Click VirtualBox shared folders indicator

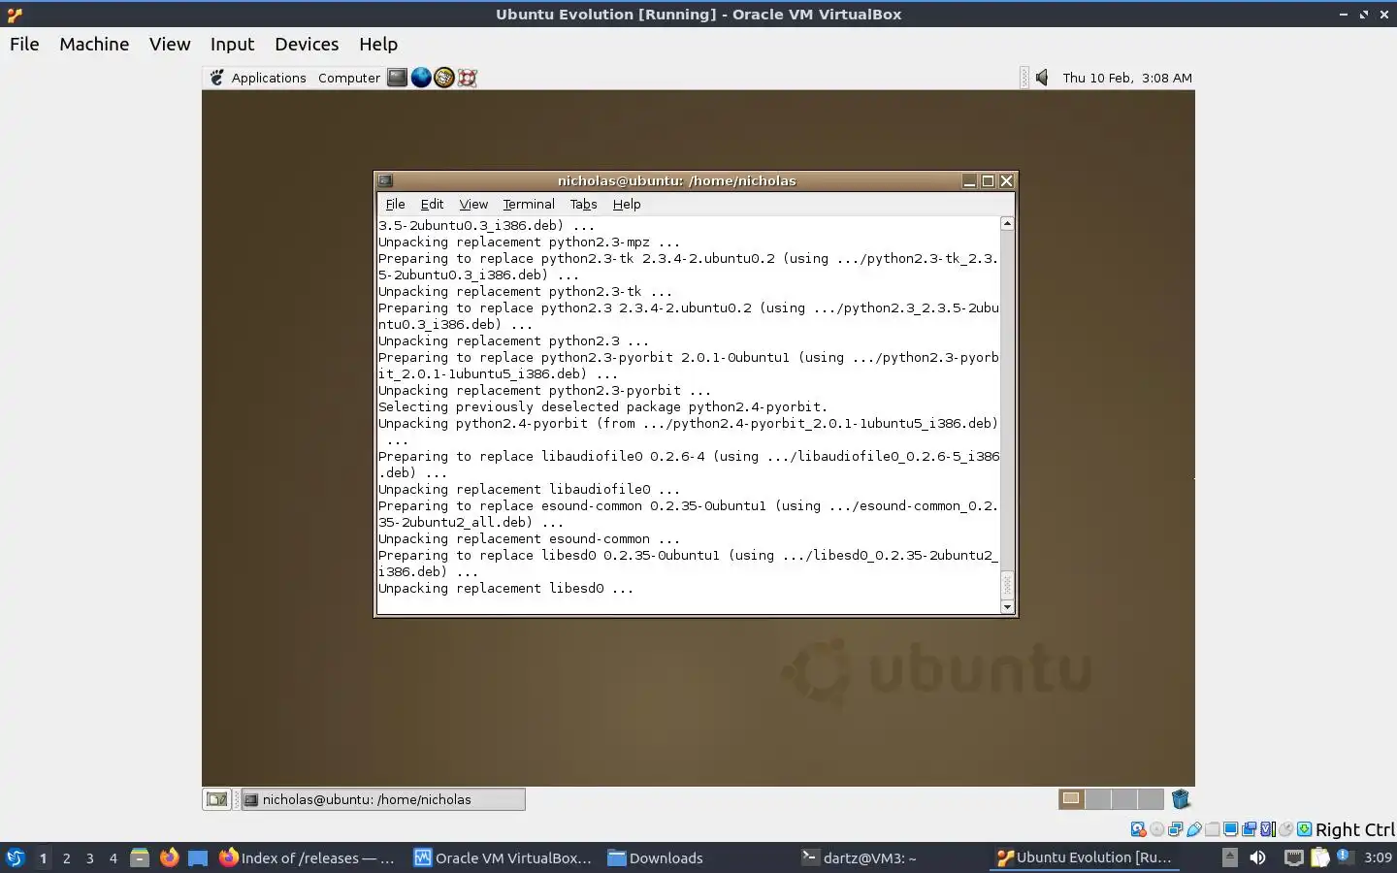1213,829
